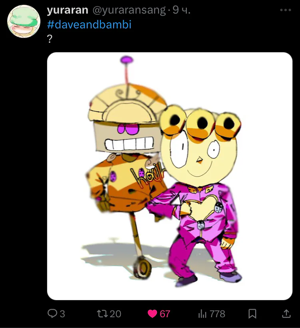Viewport: 300px width, 328px height.
Task: Click the share upload-arrow icon
Action: click(286, 314)
